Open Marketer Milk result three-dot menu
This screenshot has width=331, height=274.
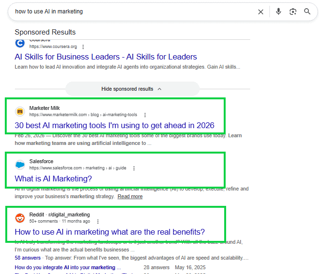[145, 115]
